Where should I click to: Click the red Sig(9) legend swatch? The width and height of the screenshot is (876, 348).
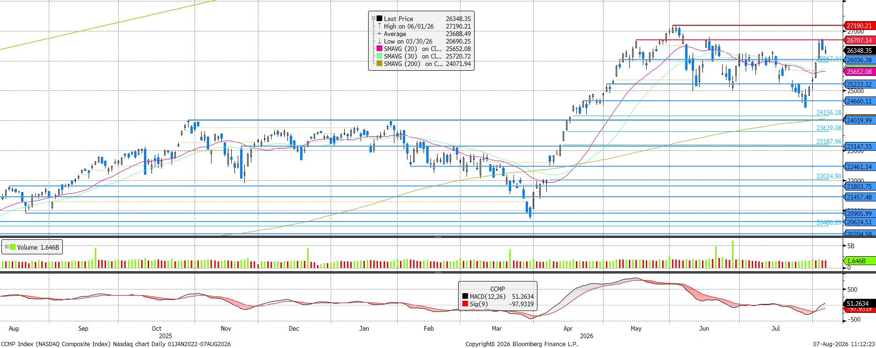click(465, 304)
